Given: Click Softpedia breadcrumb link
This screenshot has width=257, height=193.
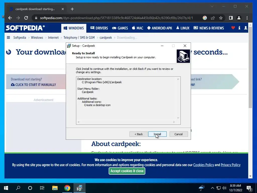Looking at the screenshot, I should click(x=20, y=38).
